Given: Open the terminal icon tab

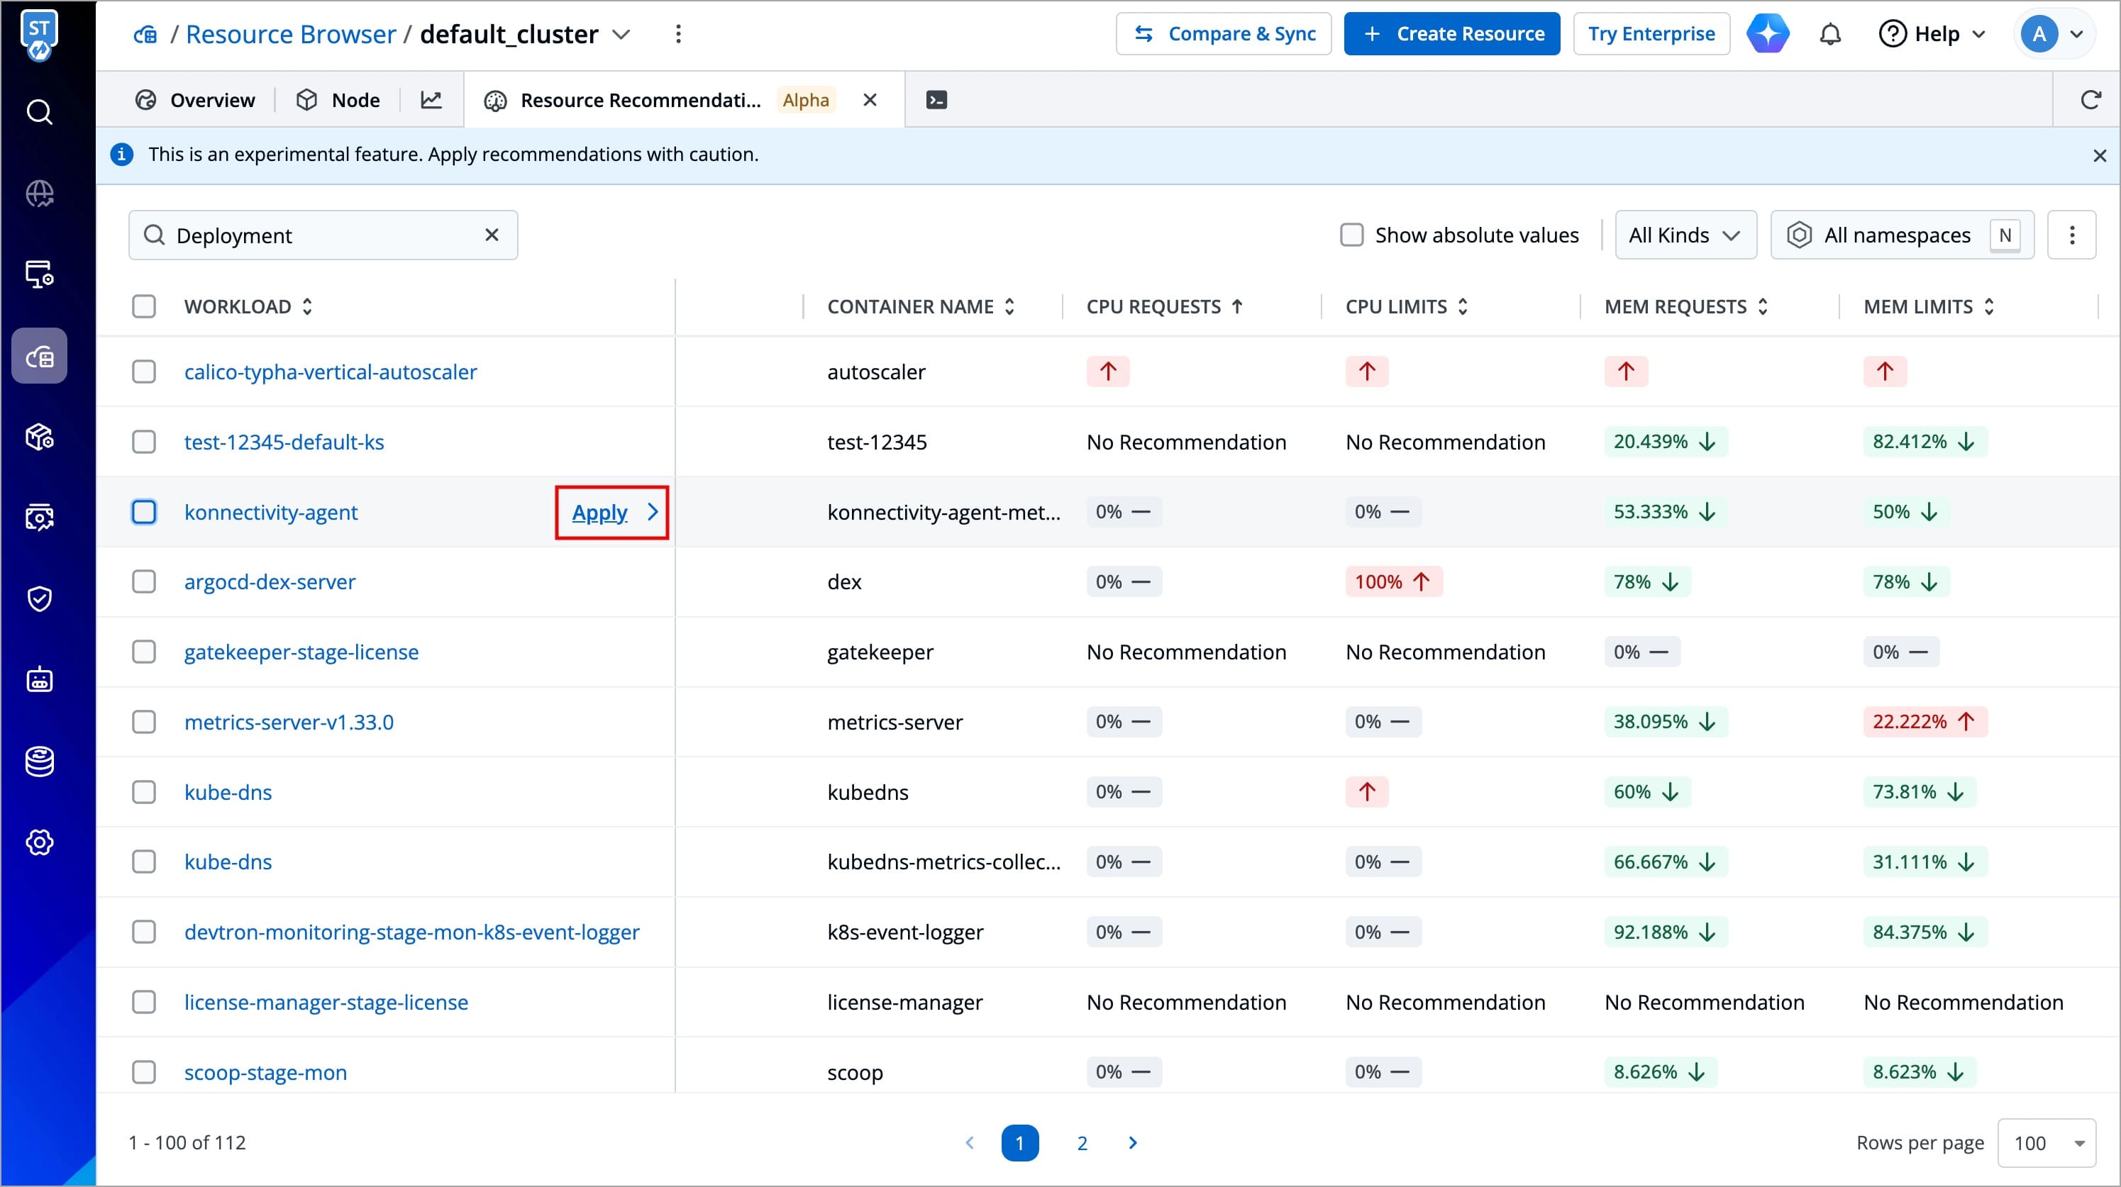Looking at the screenshot, I should tap(936, 99).
